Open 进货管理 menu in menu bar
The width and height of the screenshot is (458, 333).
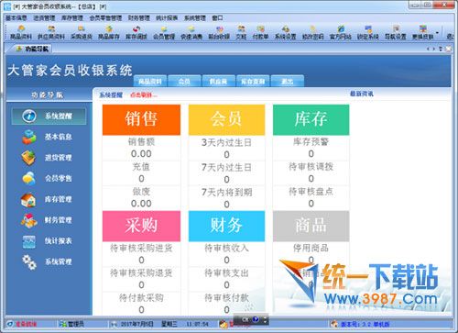44,18
